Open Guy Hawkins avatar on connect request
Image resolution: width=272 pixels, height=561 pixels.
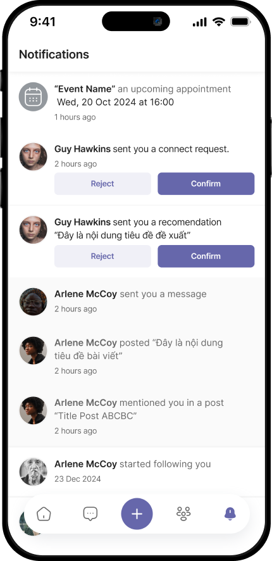pos(34,156)
